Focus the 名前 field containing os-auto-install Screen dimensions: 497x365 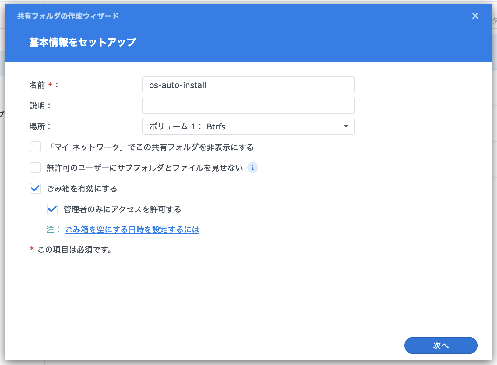pos(248,85)
